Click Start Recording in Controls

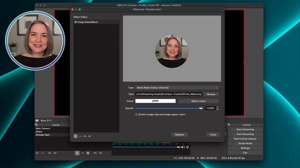click(x=245, y=134)
